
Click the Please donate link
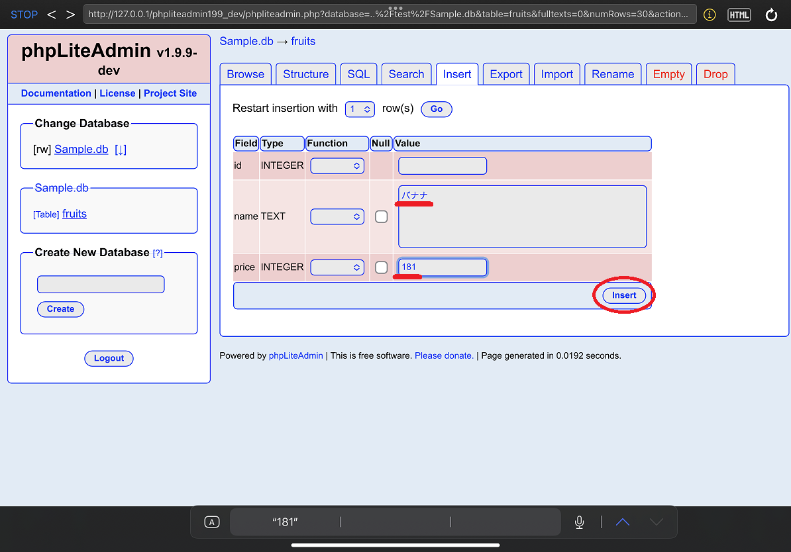pos(444,356)
